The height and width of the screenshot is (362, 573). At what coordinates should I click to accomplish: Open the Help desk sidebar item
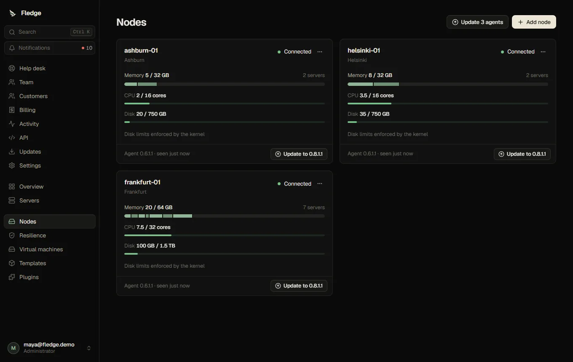50,68
